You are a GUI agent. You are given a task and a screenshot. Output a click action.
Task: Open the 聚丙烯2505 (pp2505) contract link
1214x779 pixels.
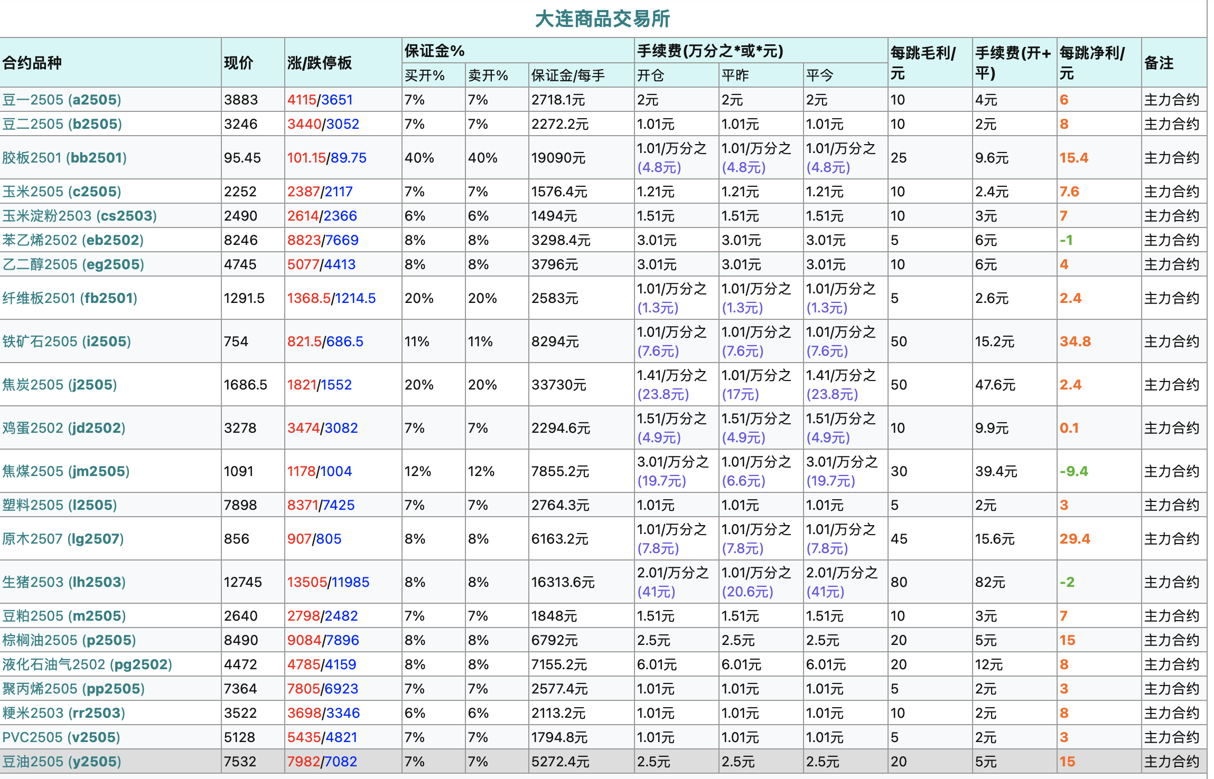[x=73, y=689]
